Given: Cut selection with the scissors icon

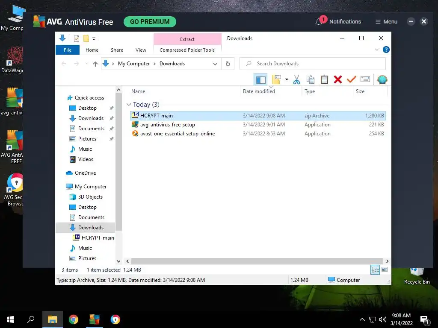Looking at the screenshot, I should (296, 80).
